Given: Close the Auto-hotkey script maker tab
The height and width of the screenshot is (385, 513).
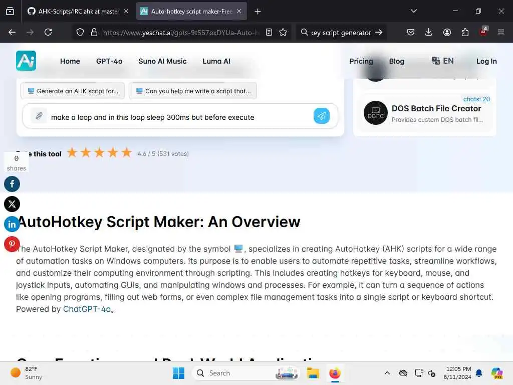Looking at the screenshot, I should [x=239, y=12].
